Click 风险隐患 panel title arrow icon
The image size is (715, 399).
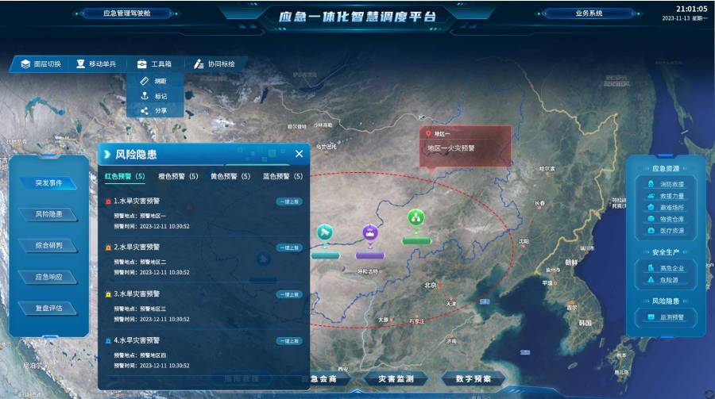[x=107, y=155]
